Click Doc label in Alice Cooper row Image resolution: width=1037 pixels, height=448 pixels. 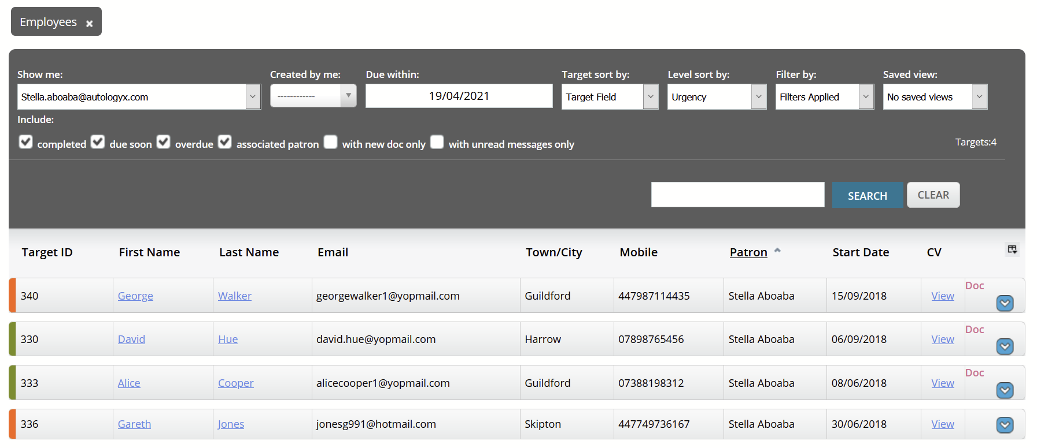tap(975, 372)
